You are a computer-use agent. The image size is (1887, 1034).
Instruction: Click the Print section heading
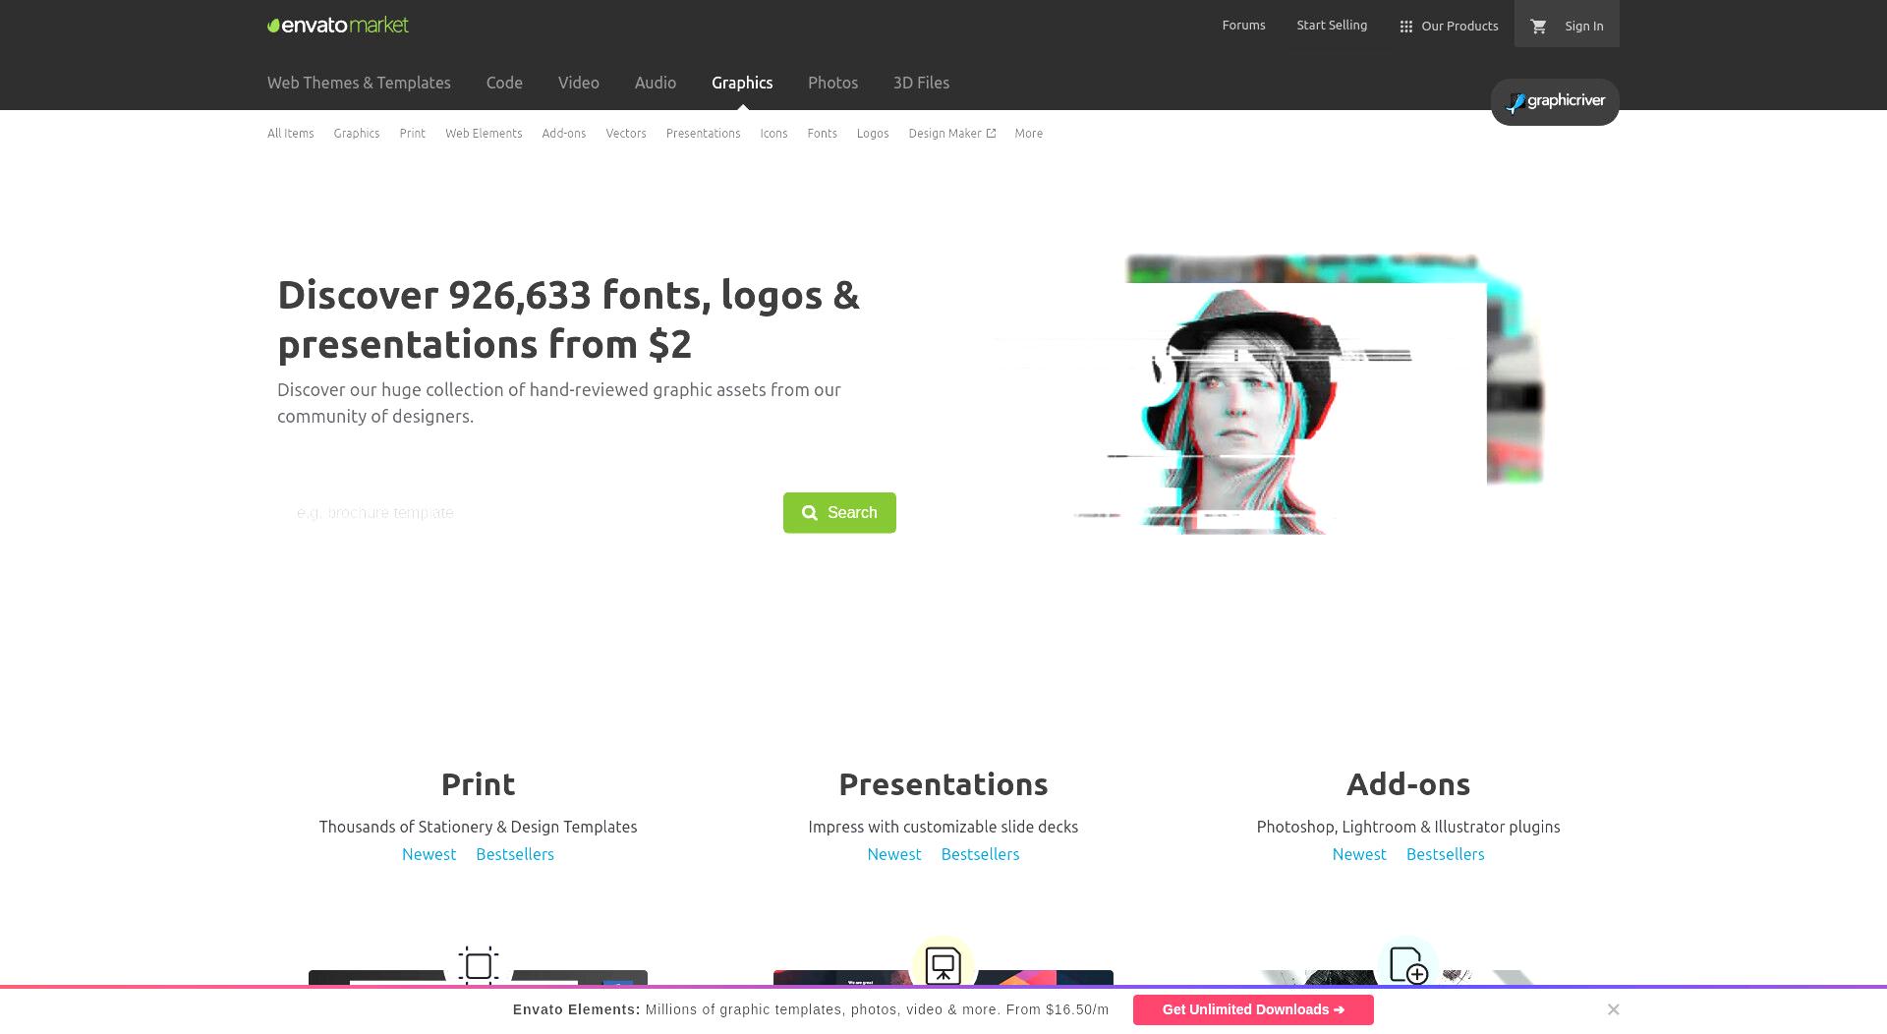(x=478, y=784)
